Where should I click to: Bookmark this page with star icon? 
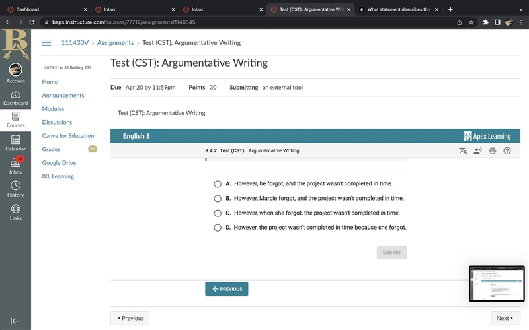[x=471, y=22]
